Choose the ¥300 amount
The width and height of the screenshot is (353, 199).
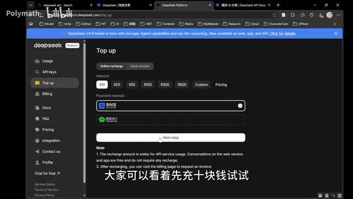pyautogui.click(x=165, y=85)
